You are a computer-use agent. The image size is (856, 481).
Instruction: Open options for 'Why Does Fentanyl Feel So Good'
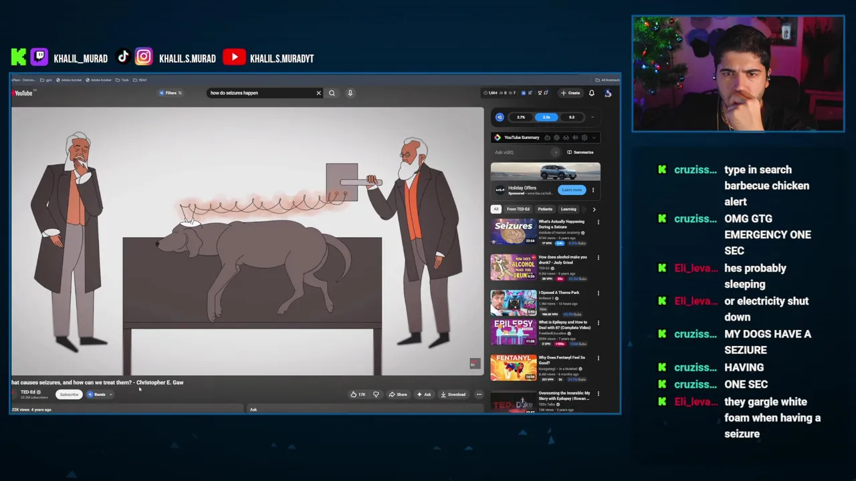point(598,358)
